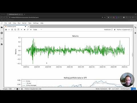Click the kernel status circle indicator

coord(132,30)
